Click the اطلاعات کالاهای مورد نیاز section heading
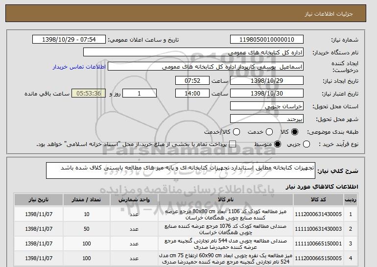Image resolution: width=377 pixels, height=267 pixels. click(x=322, y=187)
